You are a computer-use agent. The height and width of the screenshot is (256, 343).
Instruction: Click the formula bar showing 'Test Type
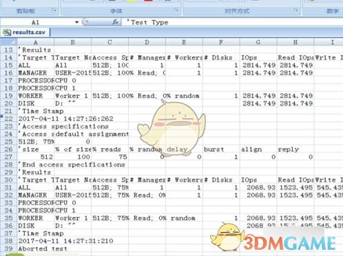232,22
